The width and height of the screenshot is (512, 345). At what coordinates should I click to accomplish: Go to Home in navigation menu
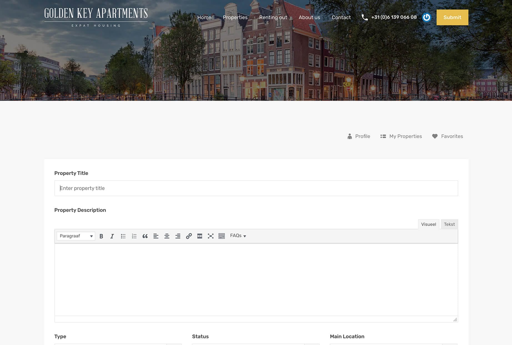pyautogui.click(x=204, y=17)
